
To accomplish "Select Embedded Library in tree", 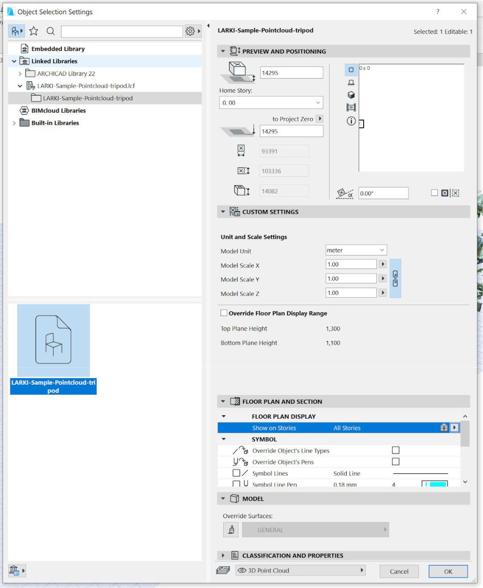I will (58, 49).
